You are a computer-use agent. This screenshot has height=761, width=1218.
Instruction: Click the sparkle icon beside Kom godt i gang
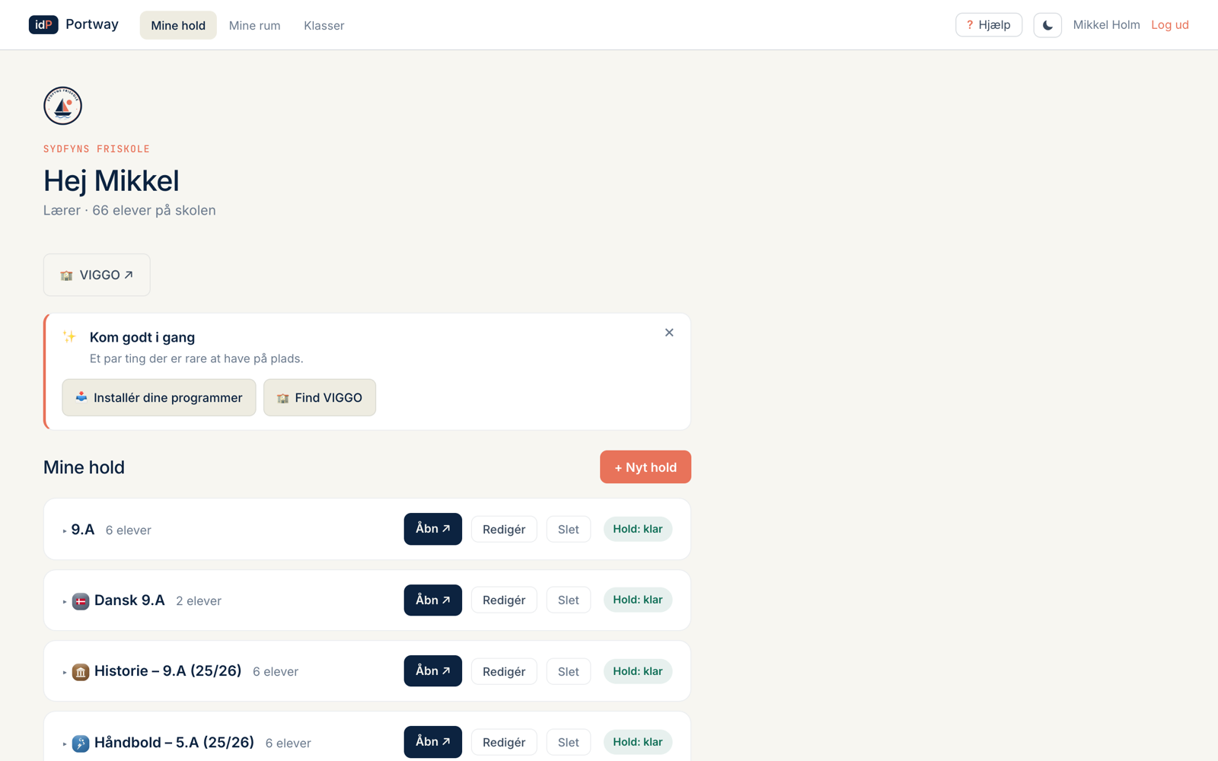(x=69, y=336)
